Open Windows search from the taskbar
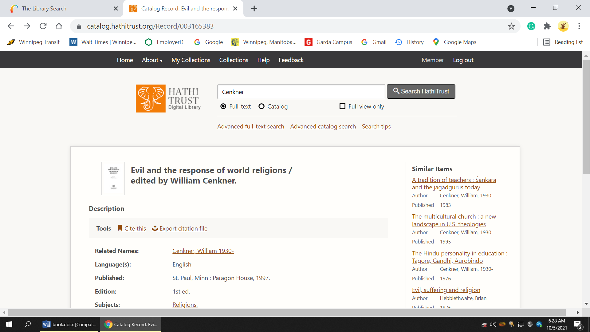This screenshot has width=590, height=332. [x=28, y=324]
